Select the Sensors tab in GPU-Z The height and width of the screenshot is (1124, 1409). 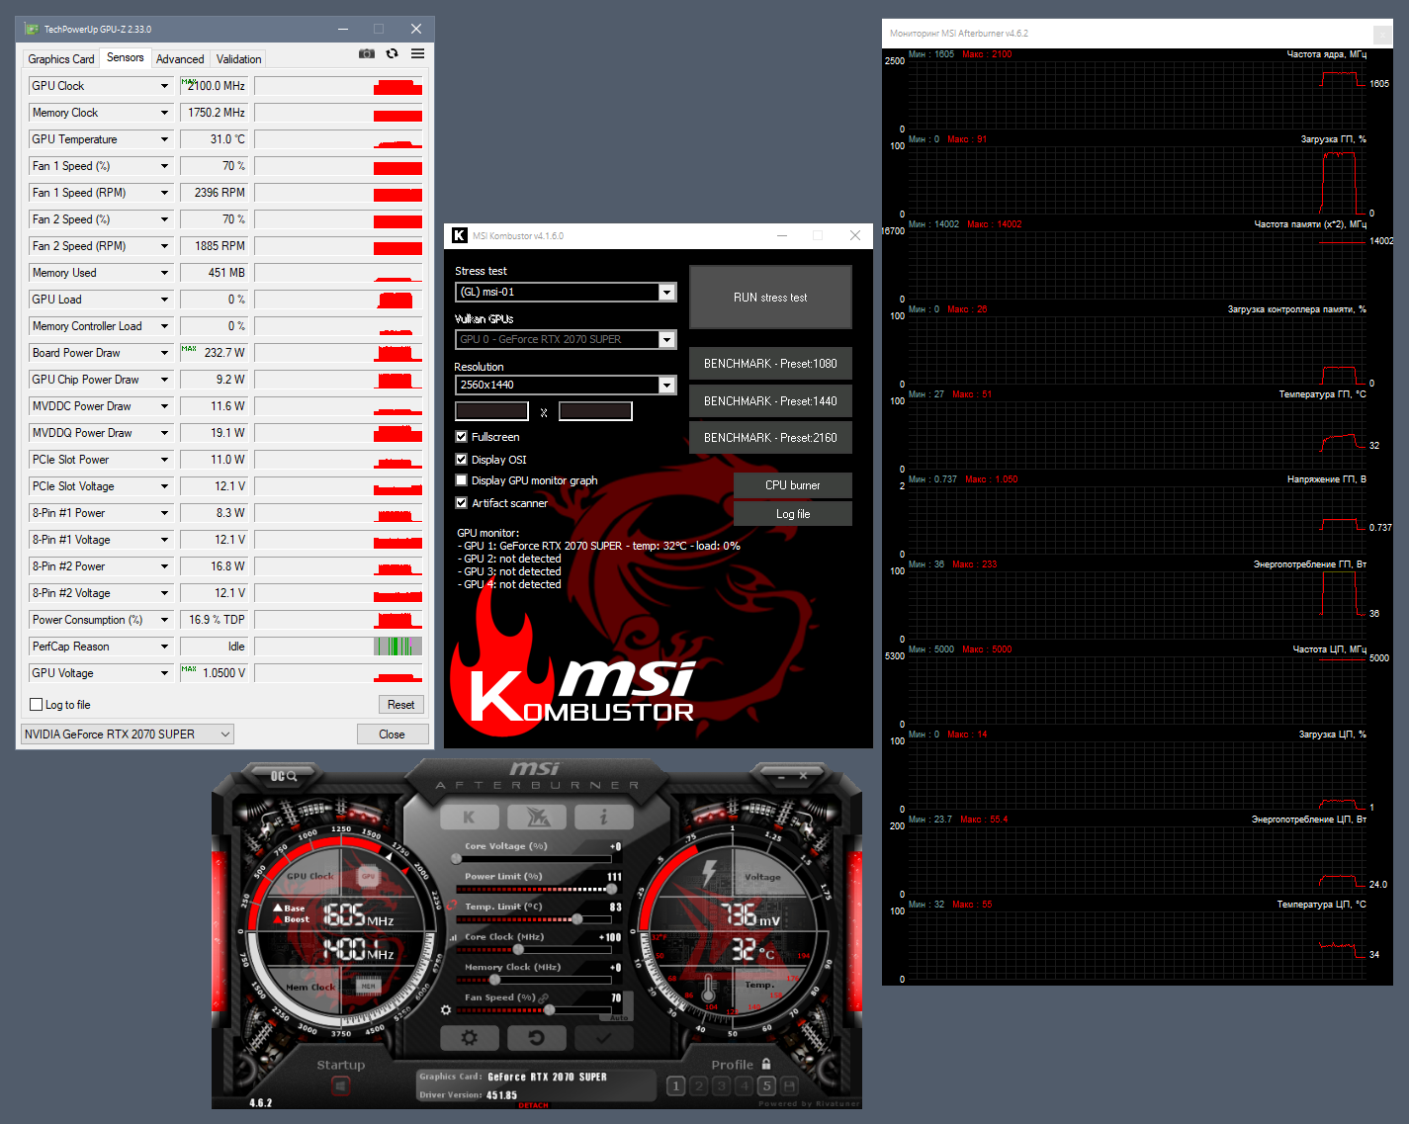coord(126,57)
